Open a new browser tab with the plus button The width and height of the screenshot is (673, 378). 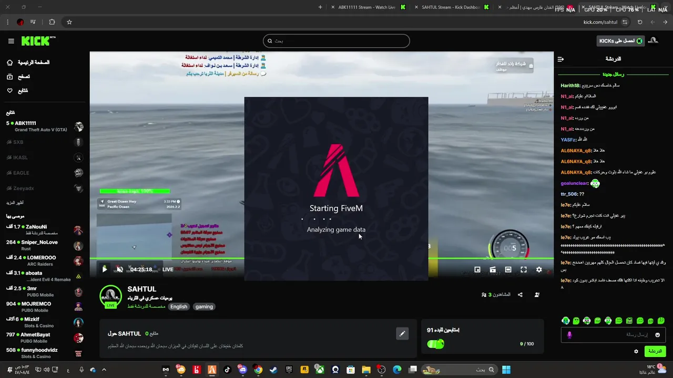point(320,7)
